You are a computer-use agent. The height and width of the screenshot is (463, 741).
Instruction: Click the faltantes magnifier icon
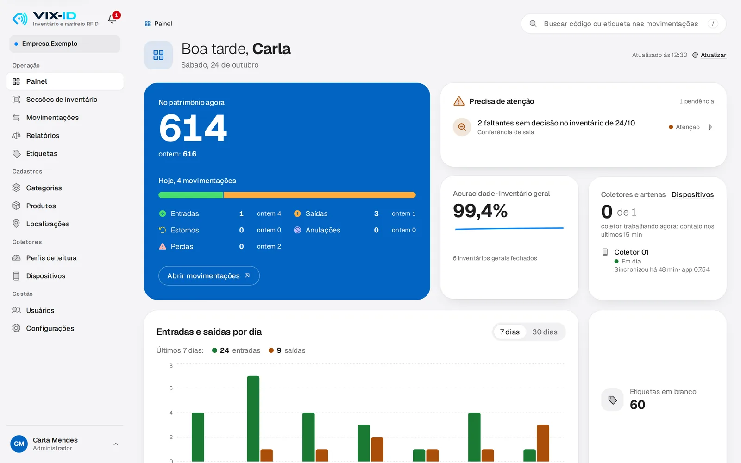[462, 127]
